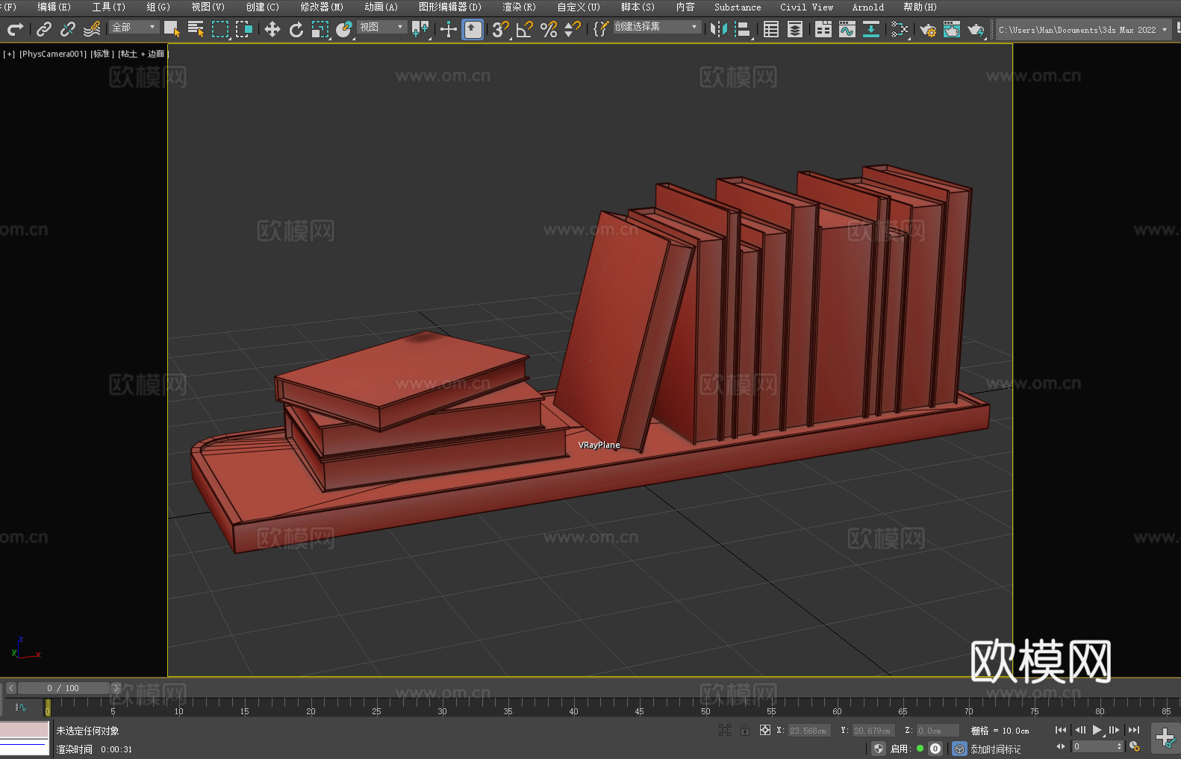Toggle Selection Lock padlock
This screenshot has height=759, width=1181.
click(x=745, y=730)
